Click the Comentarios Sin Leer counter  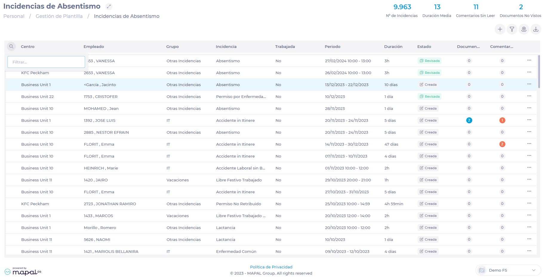tap(475, 10)
